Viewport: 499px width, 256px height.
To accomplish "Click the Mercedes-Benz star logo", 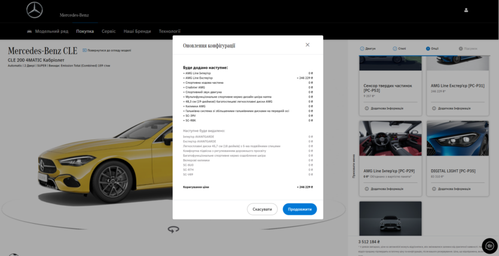I will pos(35,10).
